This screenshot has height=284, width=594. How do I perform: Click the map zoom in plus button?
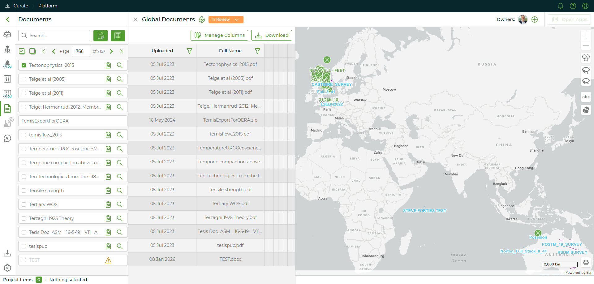[586, 35]
